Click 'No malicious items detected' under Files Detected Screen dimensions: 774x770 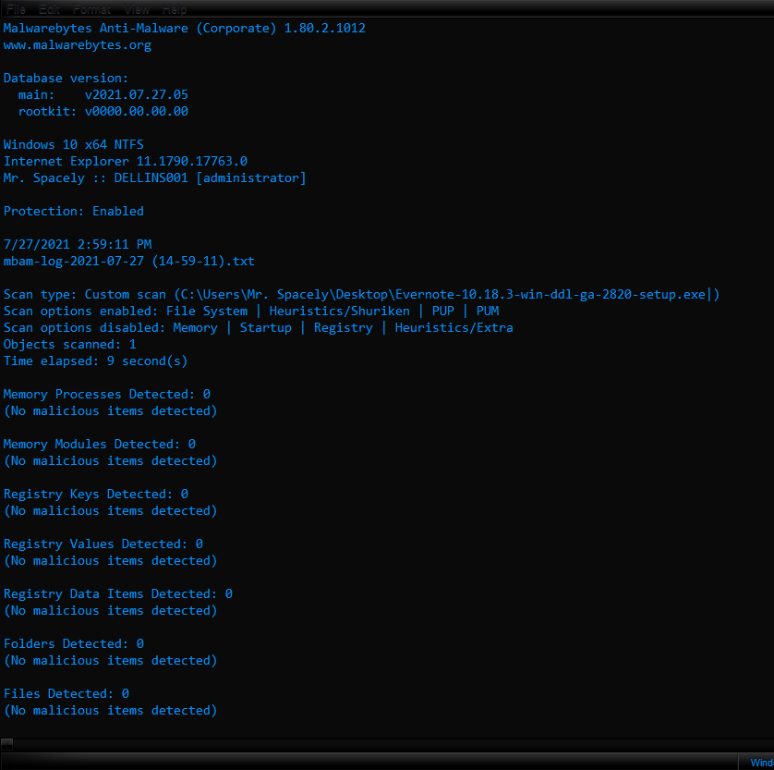111,710
